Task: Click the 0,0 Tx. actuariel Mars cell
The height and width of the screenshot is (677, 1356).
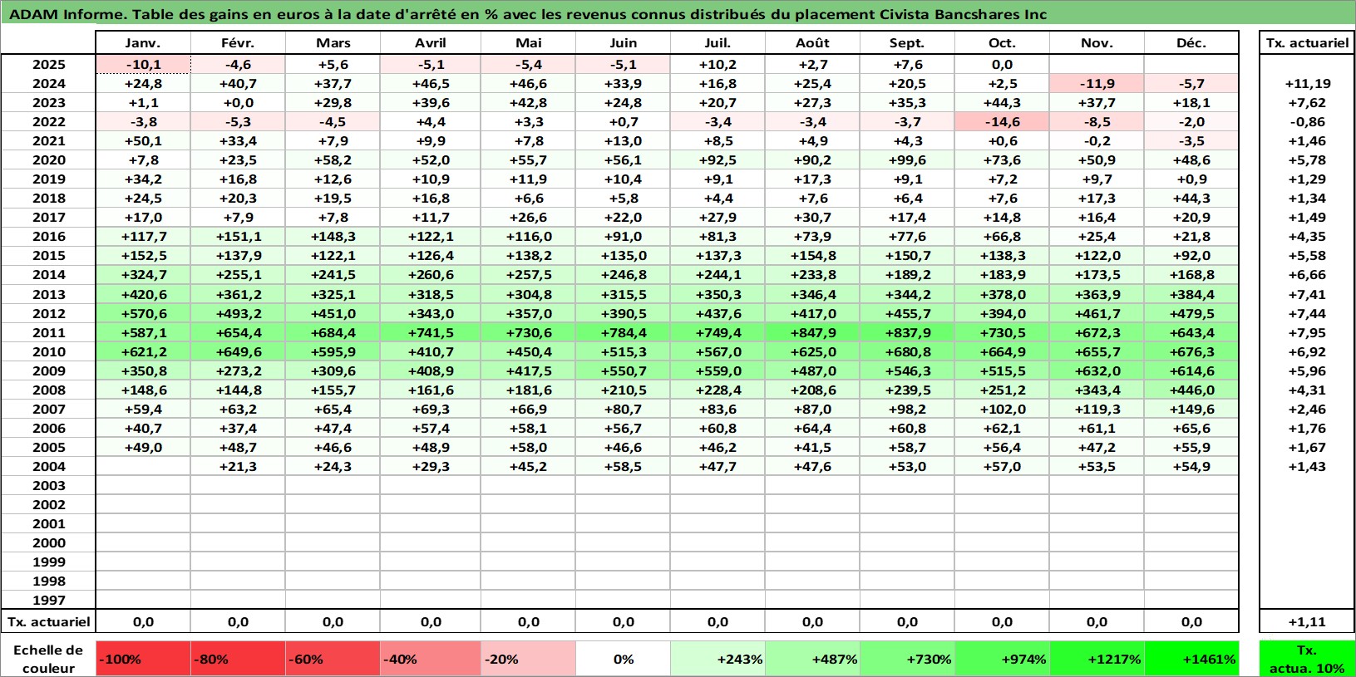Action: (333, 621)
